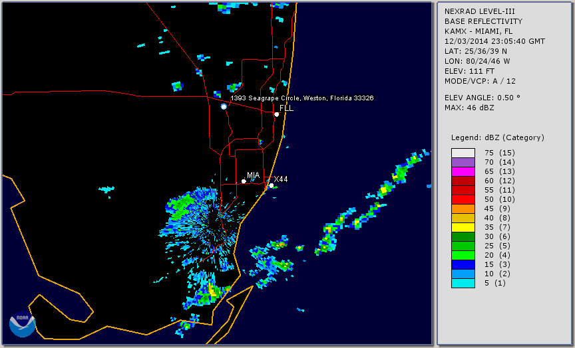The image size is (575, 348).
Task: Select the 60 dBZ dark red swatch
Action: (463, 181)
